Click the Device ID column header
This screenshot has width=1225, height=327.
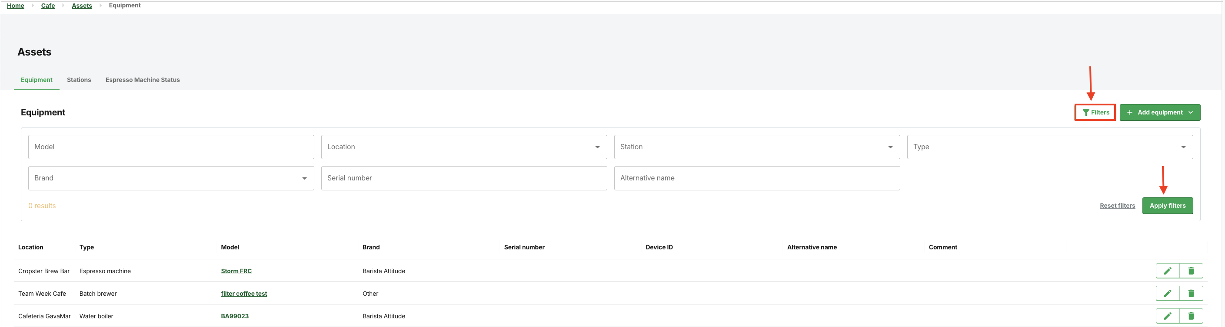(x=659, y=247)
